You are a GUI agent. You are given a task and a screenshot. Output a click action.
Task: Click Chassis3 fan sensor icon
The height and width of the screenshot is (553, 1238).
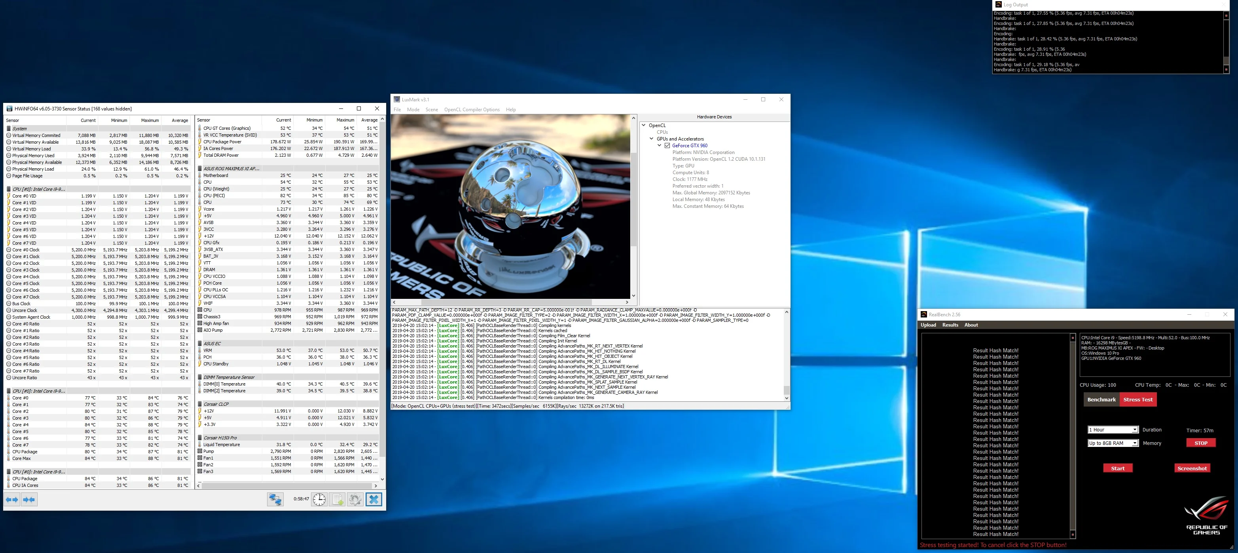[200, 316]
